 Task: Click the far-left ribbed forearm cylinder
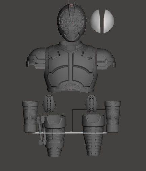(x=30, y=117)
